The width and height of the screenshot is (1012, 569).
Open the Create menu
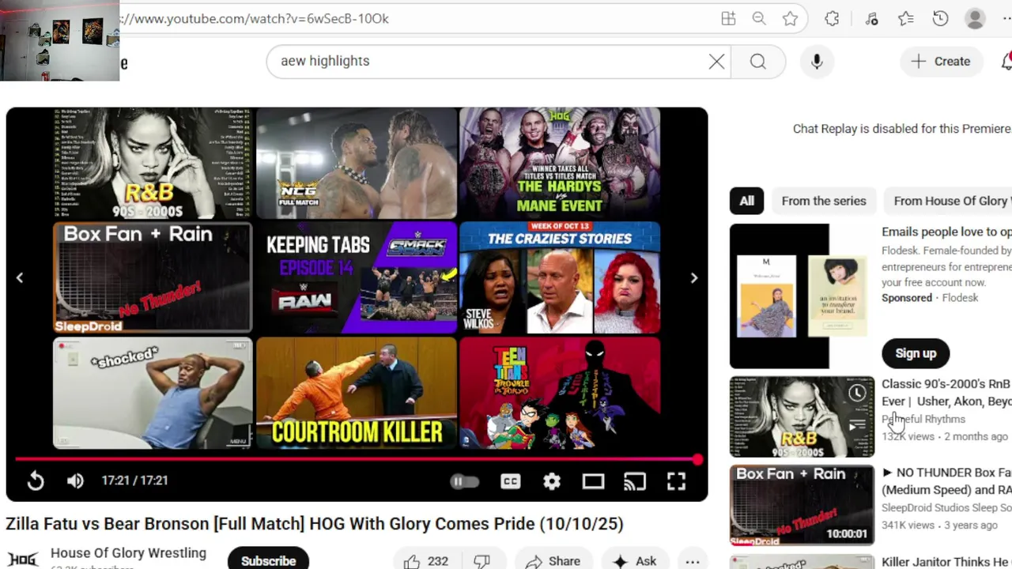[941, 62]
